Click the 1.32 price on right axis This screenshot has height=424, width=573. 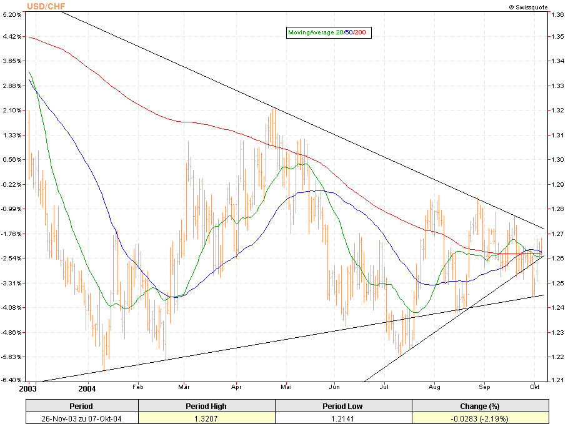pos(557,111)
